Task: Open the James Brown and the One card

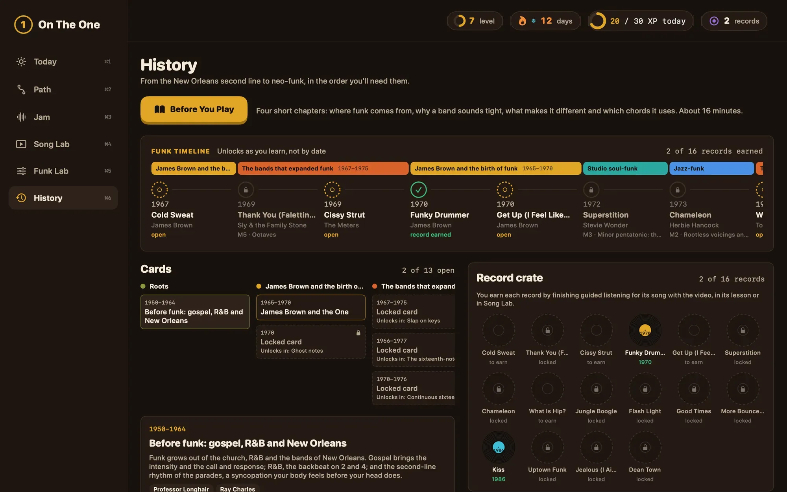Action: (311, 307)
